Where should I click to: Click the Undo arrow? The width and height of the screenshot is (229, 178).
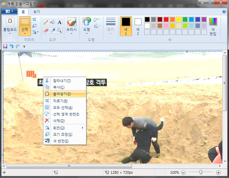coord(11,47)
